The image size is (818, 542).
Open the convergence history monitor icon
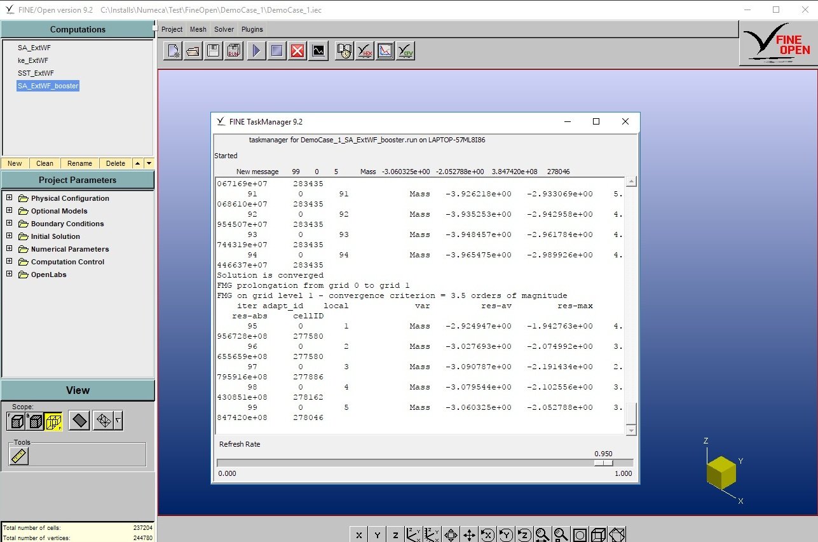click(x=318, y=51)
